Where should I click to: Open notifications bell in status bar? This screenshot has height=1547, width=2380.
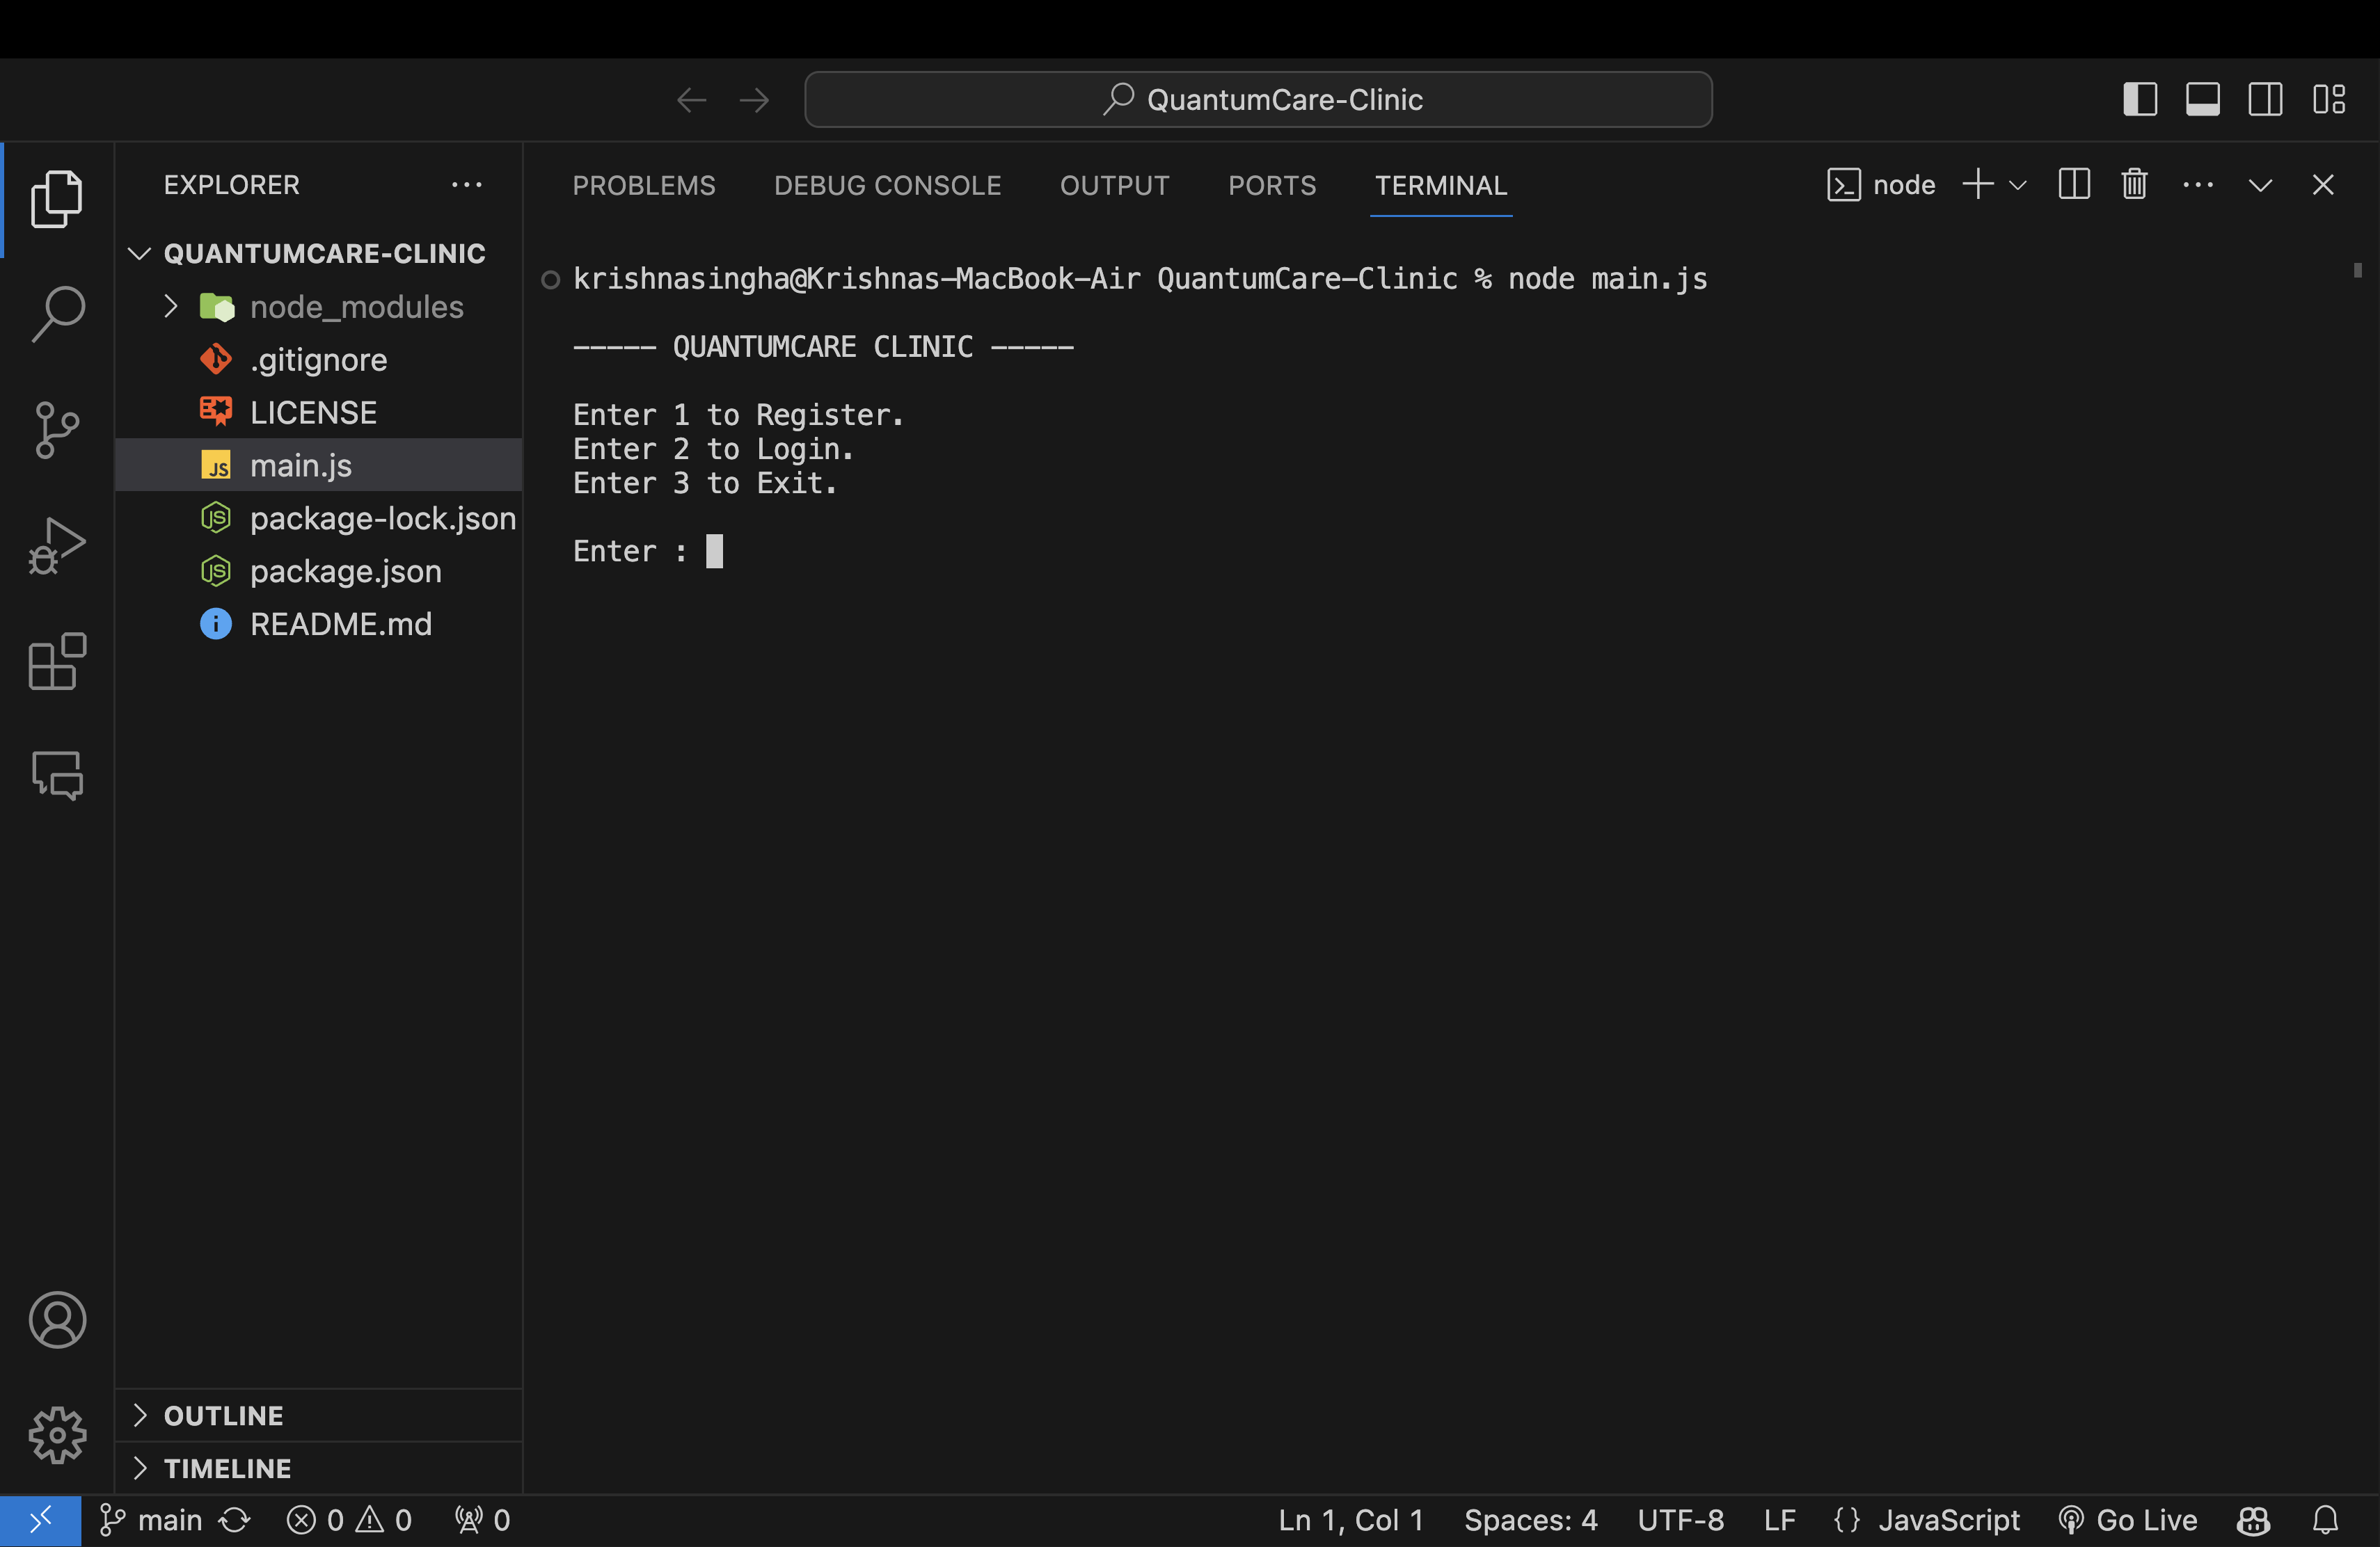click(x=2325, y=1520)
